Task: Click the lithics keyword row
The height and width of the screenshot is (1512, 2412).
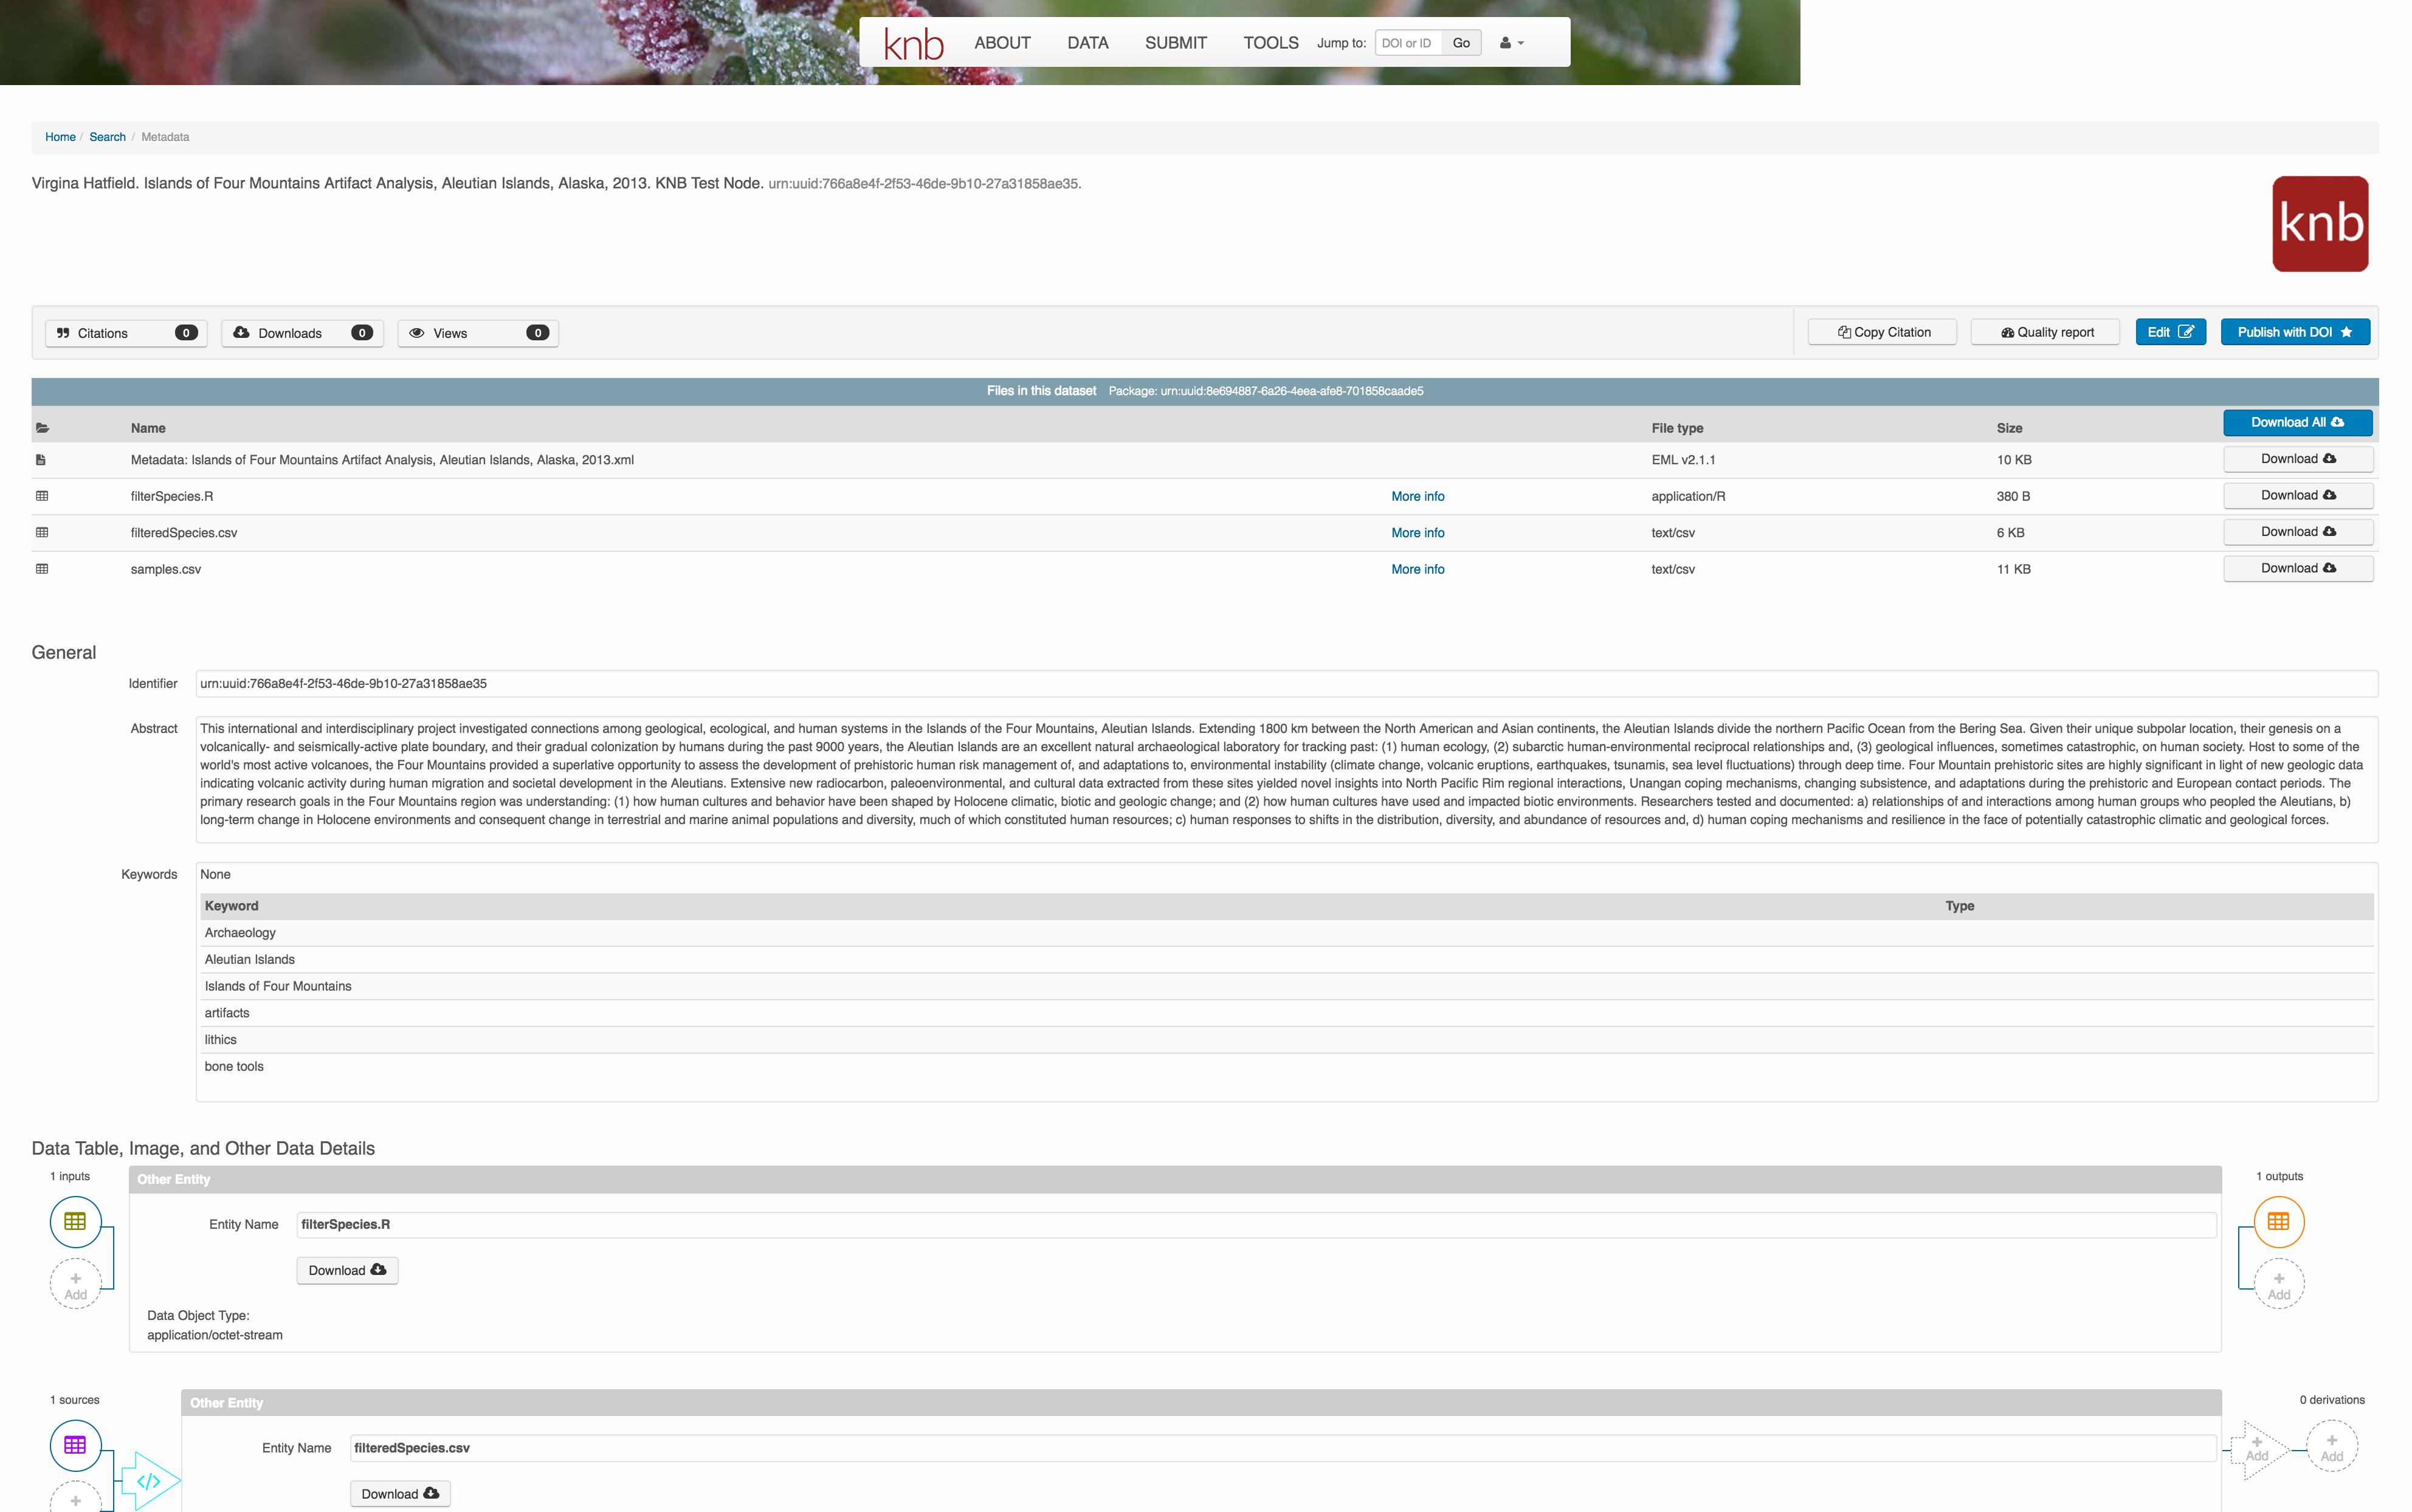Action: (x=1286, y=1040)
